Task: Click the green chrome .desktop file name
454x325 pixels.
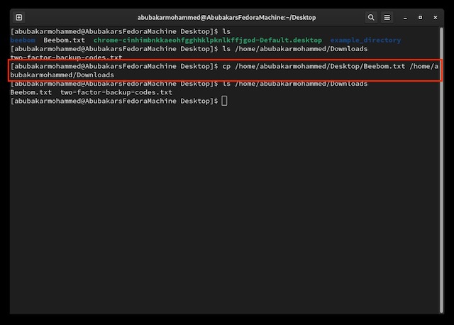Action: point(207,40)
